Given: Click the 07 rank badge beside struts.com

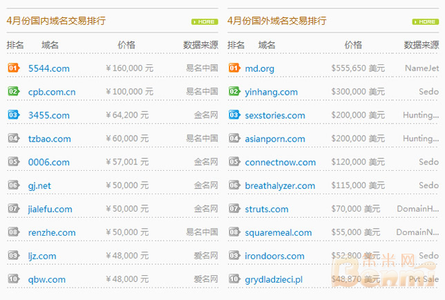Looking at the screenshot, I should pos(234,209).
